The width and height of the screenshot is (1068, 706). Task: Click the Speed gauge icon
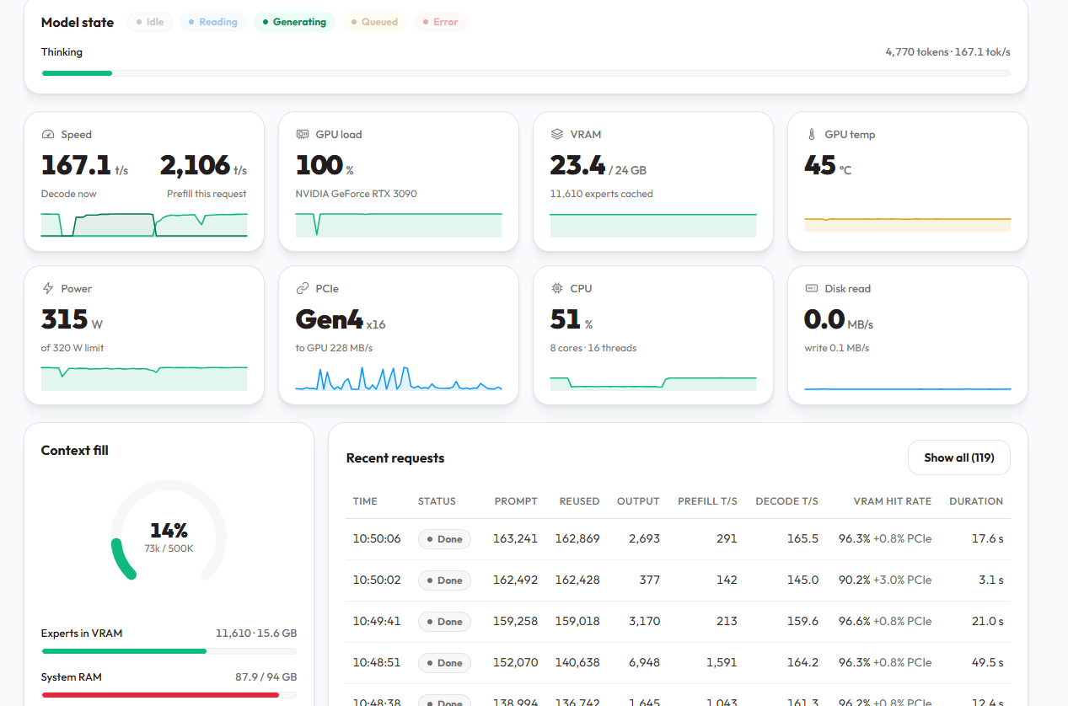click(x=48, y=135)
